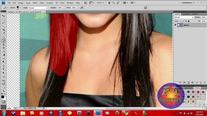Select the Rectangular Marquee tool
This screenshot has width=207, height=116.
(4, 19)
